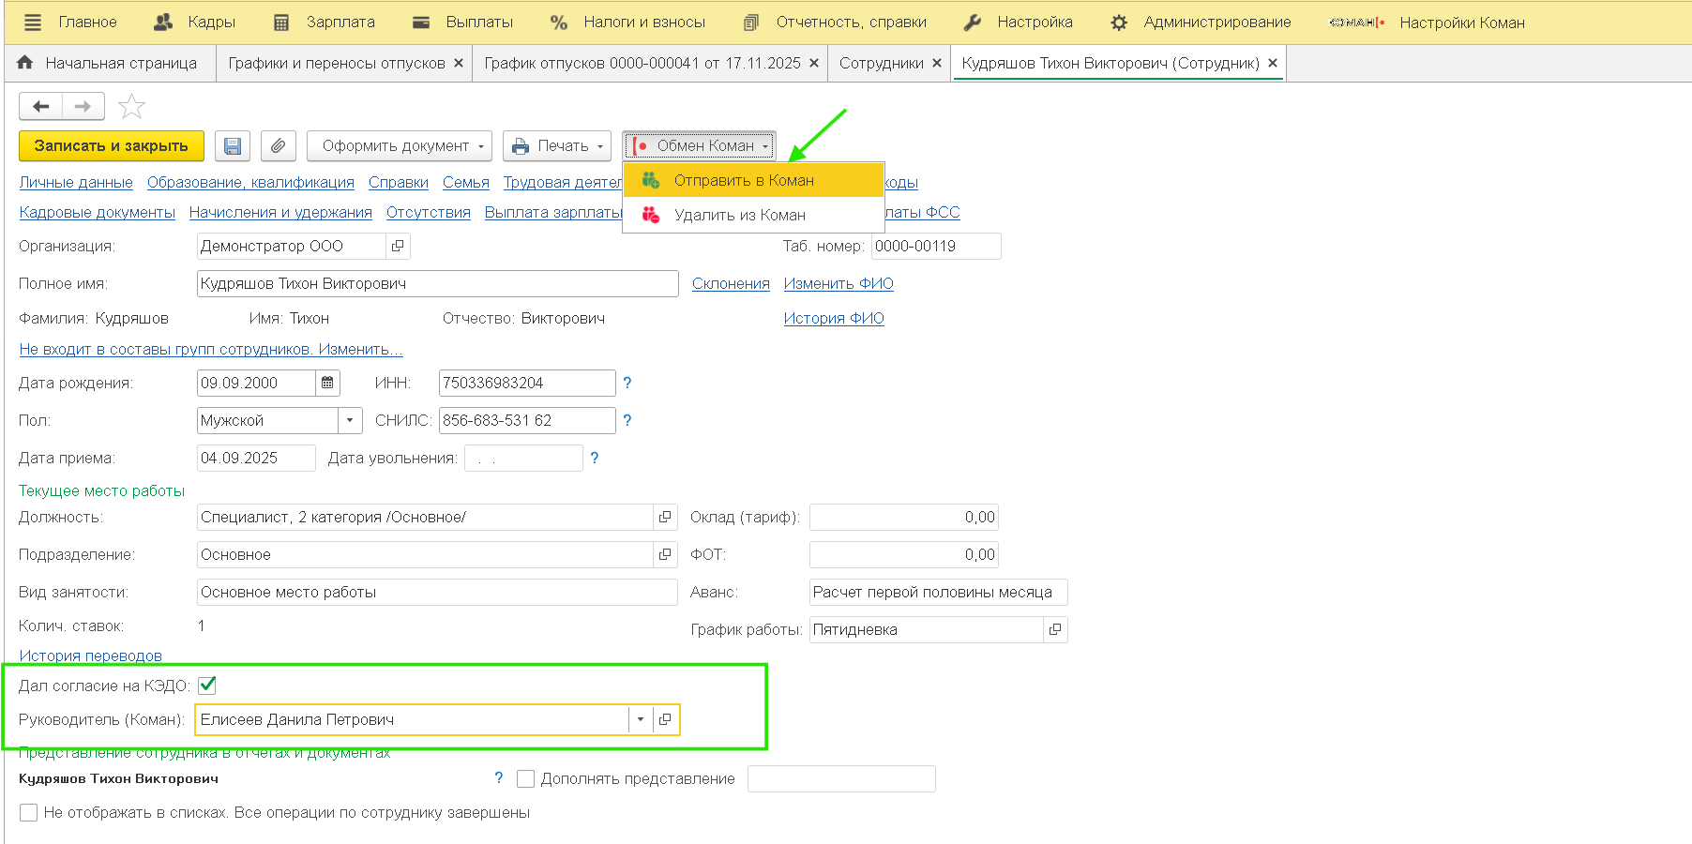
Task: Add employee to favorites with star icon
Action: (131, 107)
